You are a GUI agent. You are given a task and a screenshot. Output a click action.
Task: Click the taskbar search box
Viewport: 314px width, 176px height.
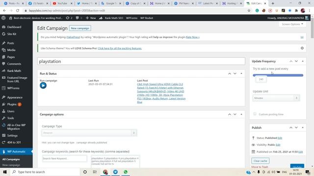click(45, 172)
